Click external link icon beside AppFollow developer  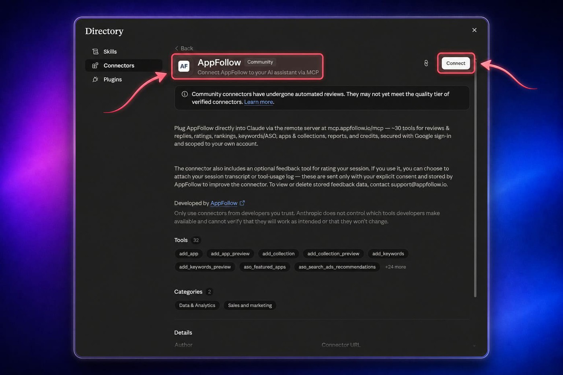pos(242,203)
